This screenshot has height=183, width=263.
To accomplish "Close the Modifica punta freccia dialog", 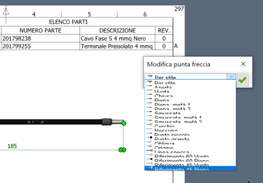I will click(243, 64).
